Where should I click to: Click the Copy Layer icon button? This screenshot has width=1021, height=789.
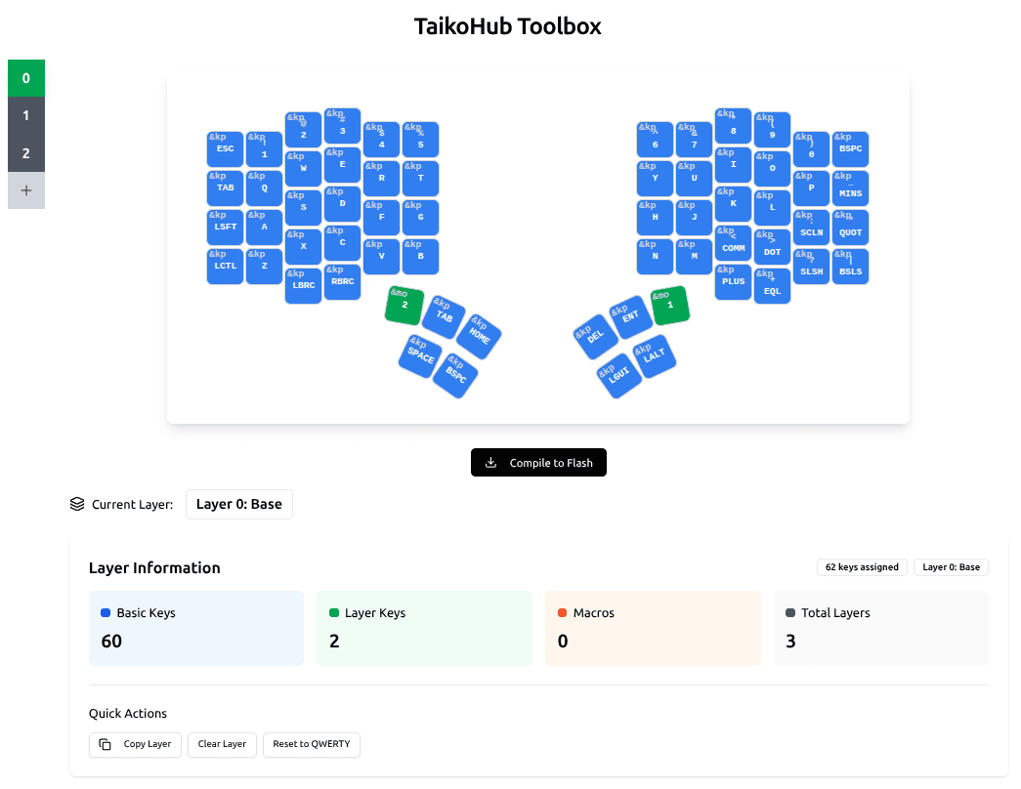point(135,744)
